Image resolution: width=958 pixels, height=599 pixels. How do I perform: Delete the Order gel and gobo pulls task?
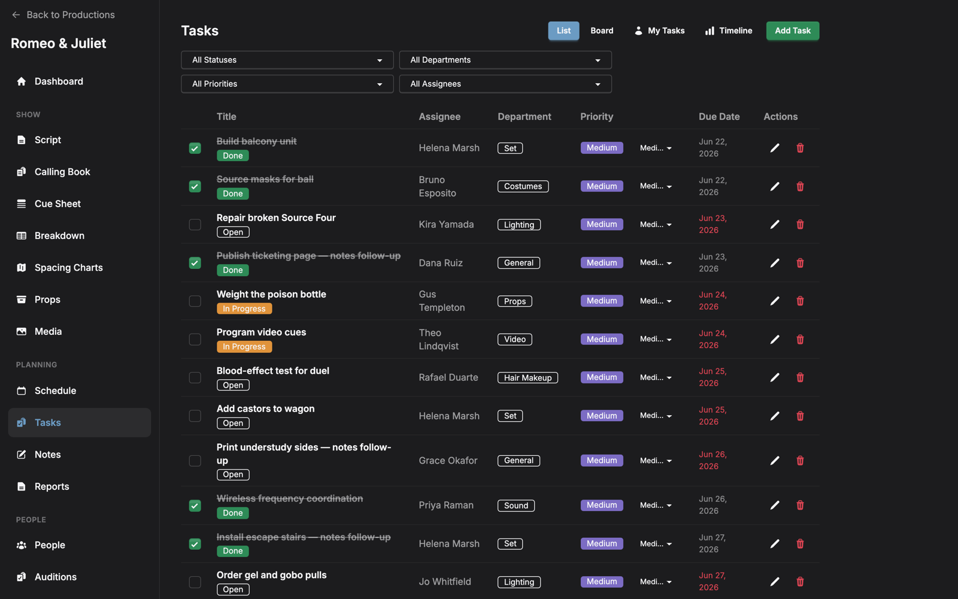pyautogui.click(x=800, y=582)
